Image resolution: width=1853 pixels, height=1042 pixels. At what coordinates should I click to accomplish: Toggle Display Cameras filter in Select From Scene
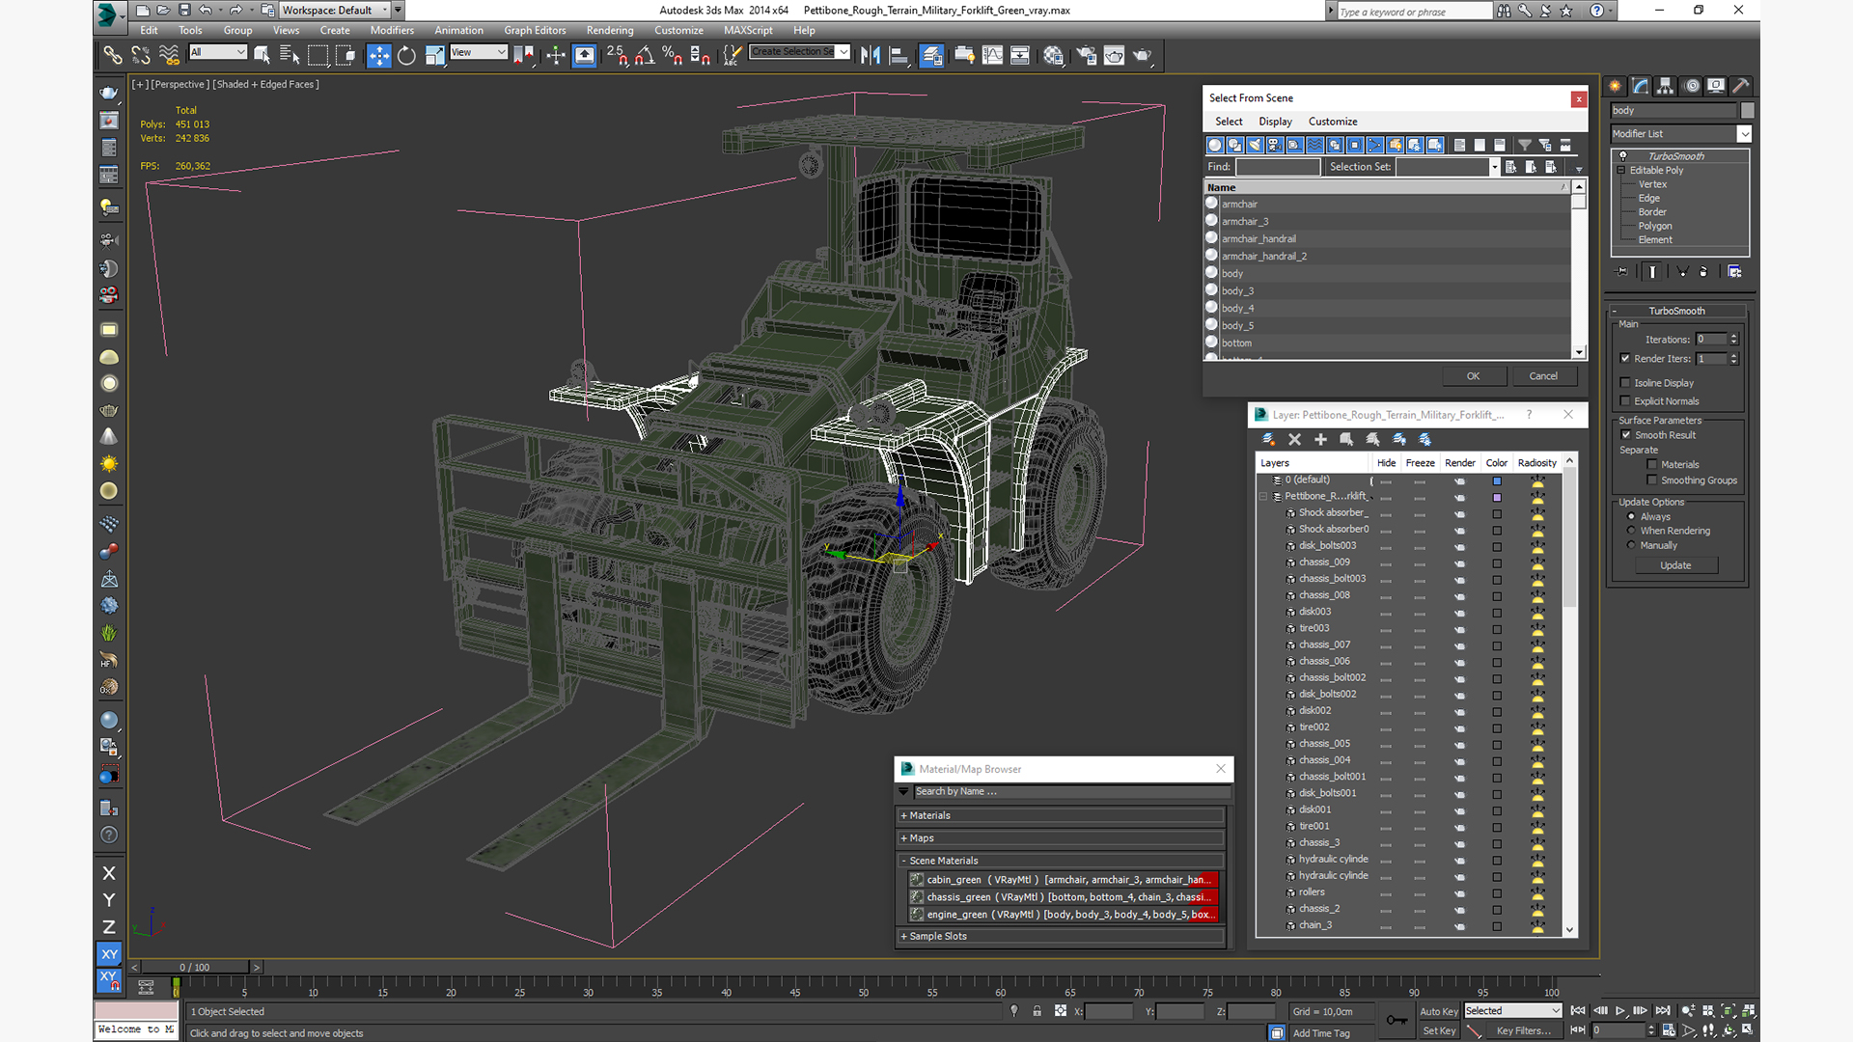[x=1275, y=145]
